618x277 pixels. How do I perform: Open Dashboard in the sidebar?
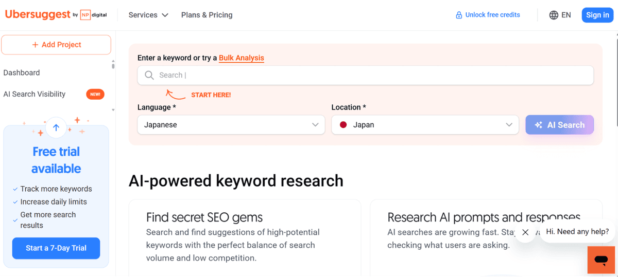tap(22, 72)
